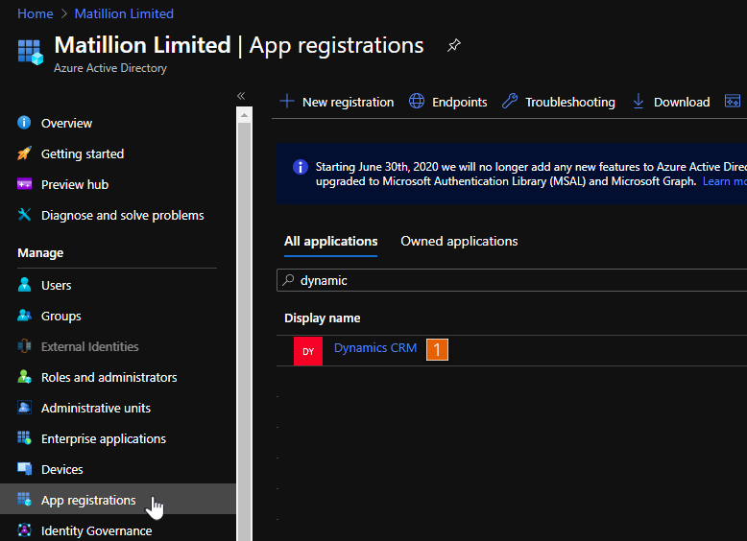
Task: Click New registration button
Action: pos(337,102)
